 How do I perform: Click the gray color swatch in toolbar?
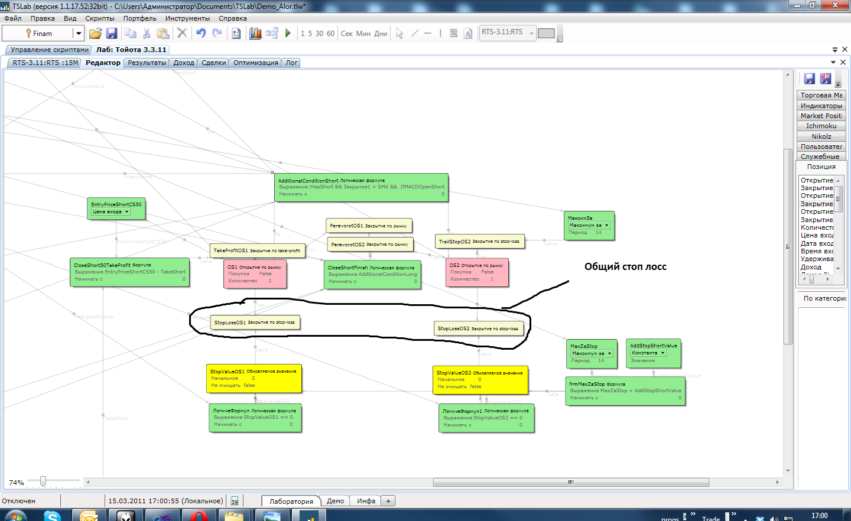point(546,33)
